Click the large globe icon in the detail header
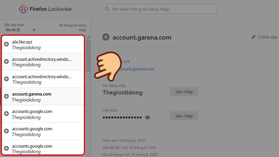Viewport: 279px width, 157px height. 106,37
